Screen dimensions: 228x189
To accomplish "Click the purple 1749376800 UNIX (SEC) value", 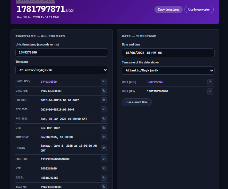I will [x=49, y=82].
